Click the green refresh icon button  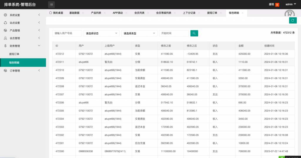pos(292,20)
